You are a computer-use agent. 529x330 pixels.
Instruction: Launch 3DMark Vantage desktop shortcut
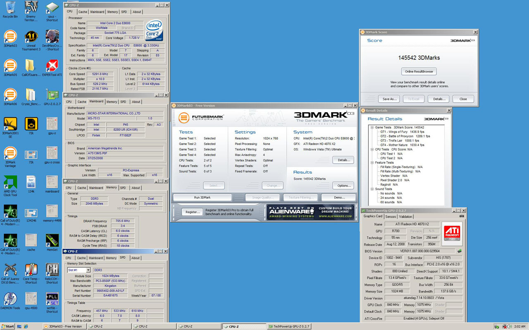click(x=10, y=157)
